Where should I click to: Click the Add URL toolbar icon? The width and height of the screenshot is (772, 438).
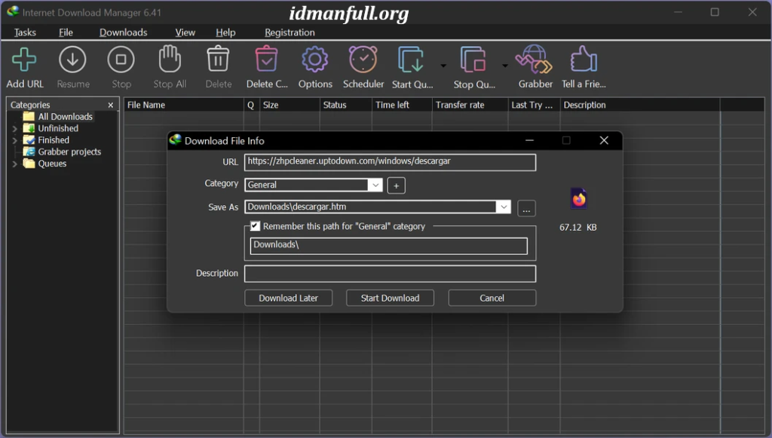pos(25,60)
